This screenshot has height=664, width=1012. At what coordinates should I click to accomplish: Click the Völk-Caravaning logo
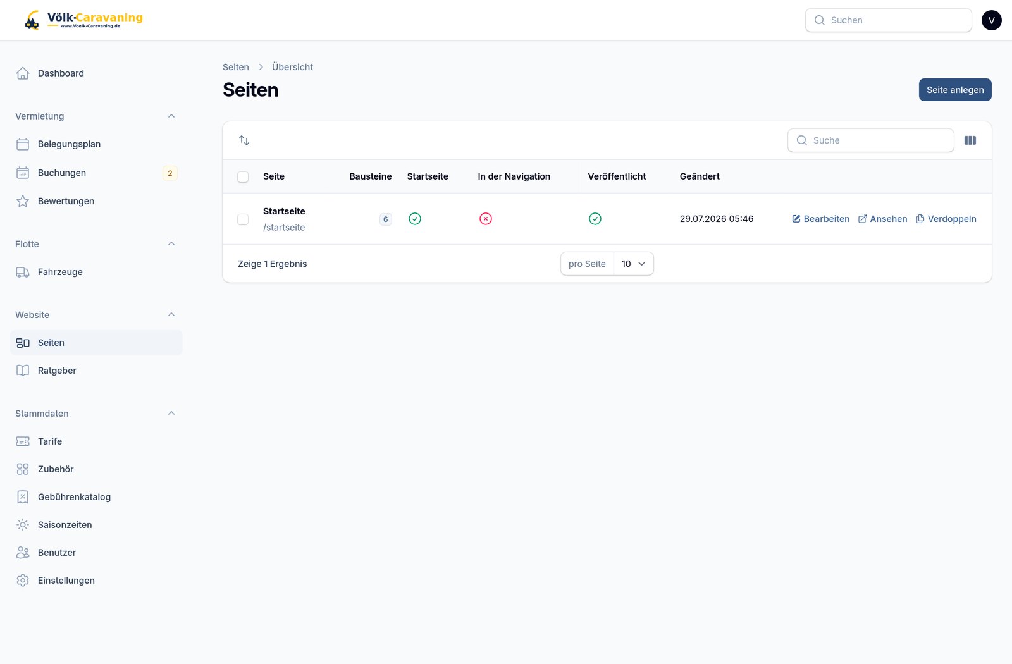tap(83, 20)
